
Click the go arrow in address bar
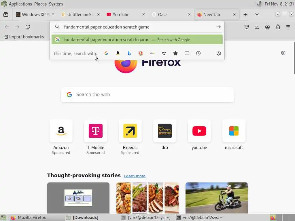(218, 27)
